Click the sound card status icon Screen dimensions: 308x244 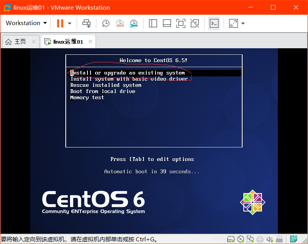click(269, 239)
